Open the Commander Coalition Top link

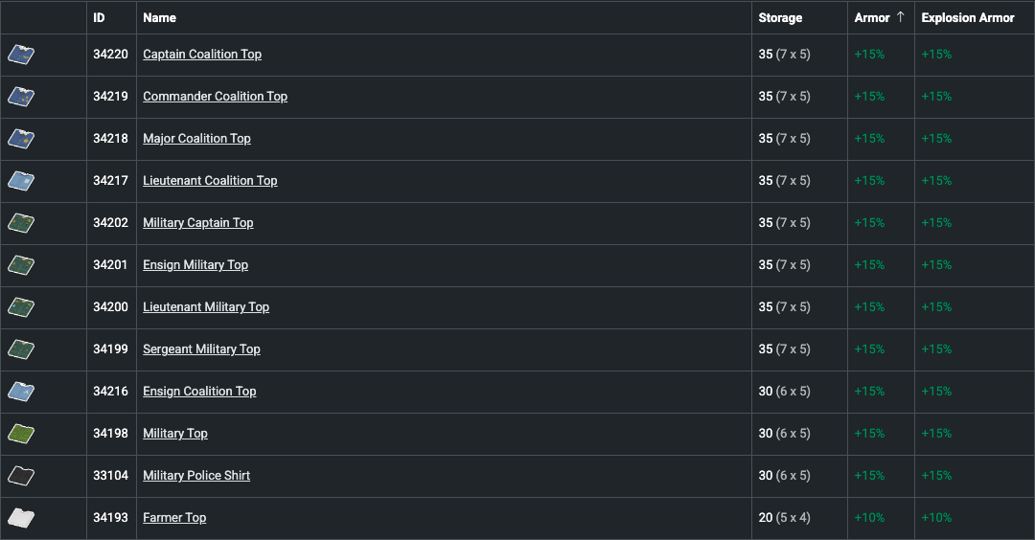tap(215, 97)
